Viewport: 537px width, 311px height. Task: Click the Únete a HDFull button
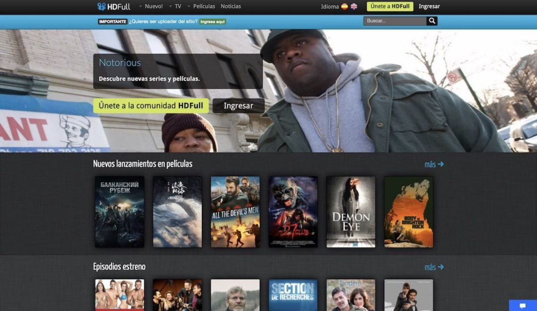(x=390, y=6)
